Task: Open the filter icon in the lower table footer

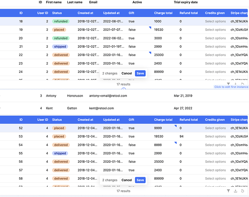Action: coord(229,191)
